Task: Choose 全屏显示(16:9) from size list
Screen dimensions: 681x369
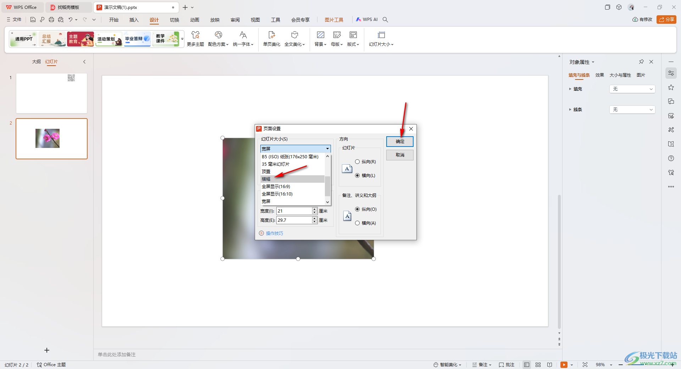Action: [x=293, y=187]
